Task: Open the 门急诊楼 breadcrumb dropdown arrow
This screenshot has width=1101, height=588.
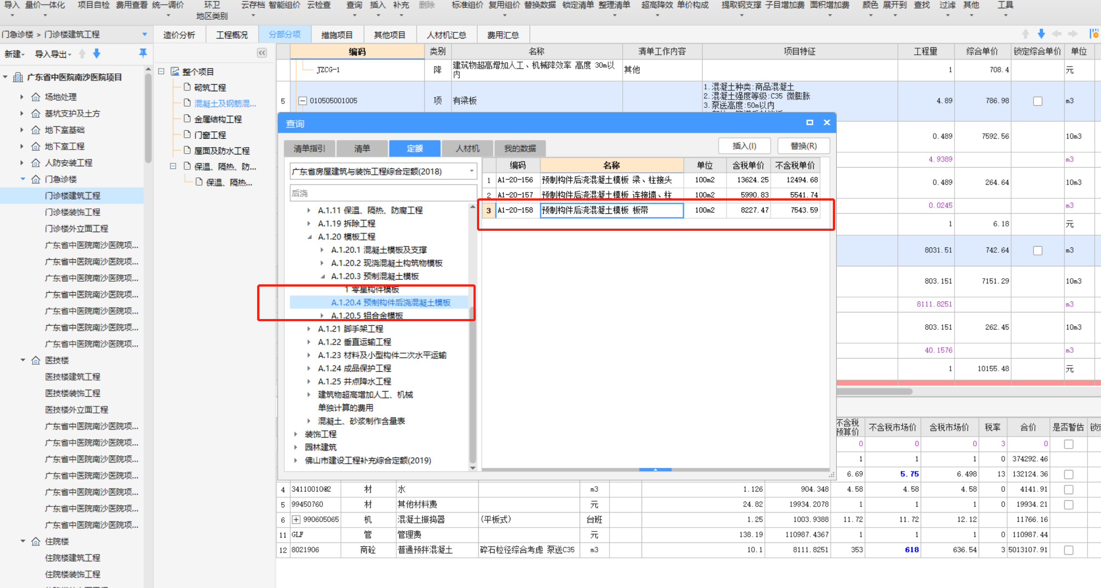Action: 144,34
